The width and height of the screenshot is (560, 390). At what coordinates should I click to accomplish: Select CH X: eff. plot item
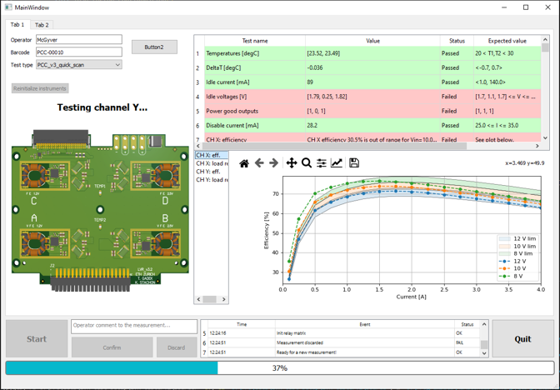(211, 155)
